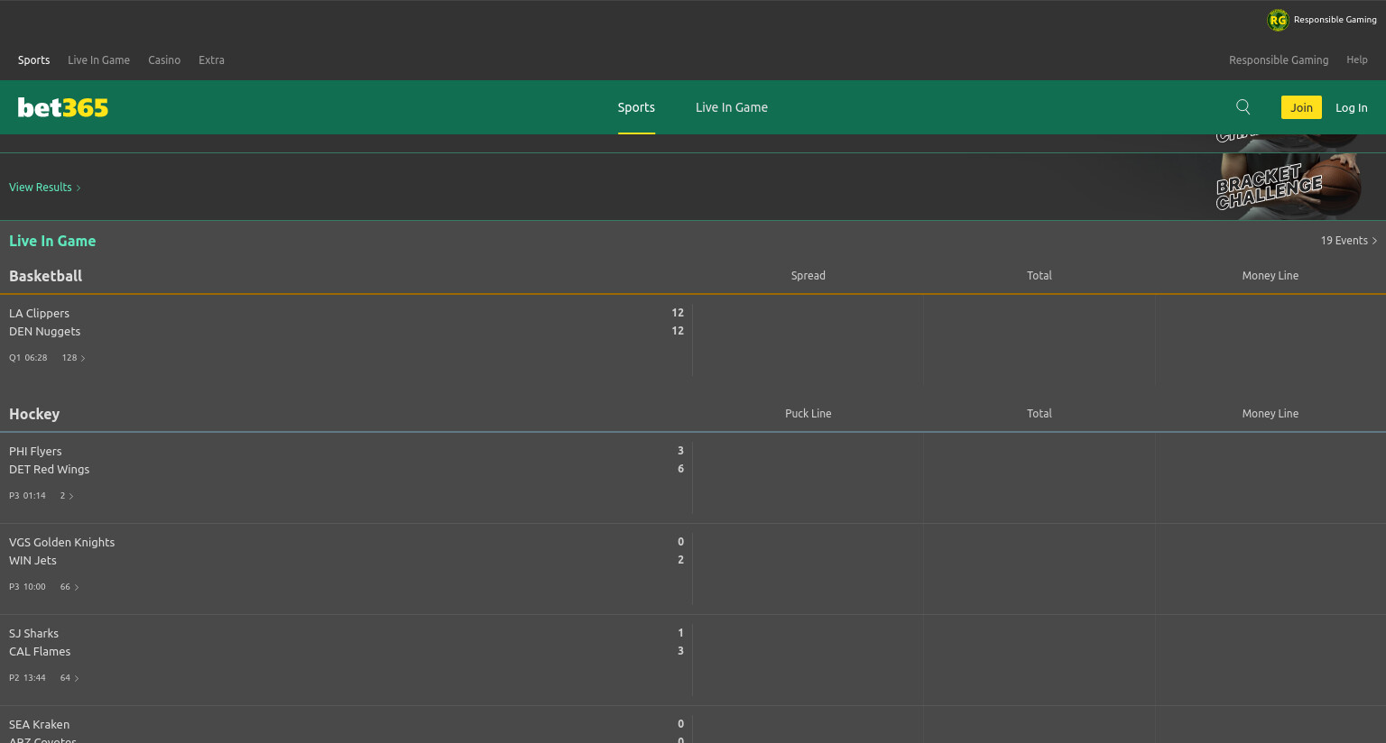Click Spread column header under Basketball
The image size is (1386, 743).
(808, 276)
